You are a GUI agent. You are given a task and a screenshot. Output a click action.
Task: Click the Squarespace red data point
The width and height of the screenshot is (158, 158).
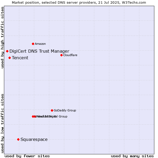18,140
